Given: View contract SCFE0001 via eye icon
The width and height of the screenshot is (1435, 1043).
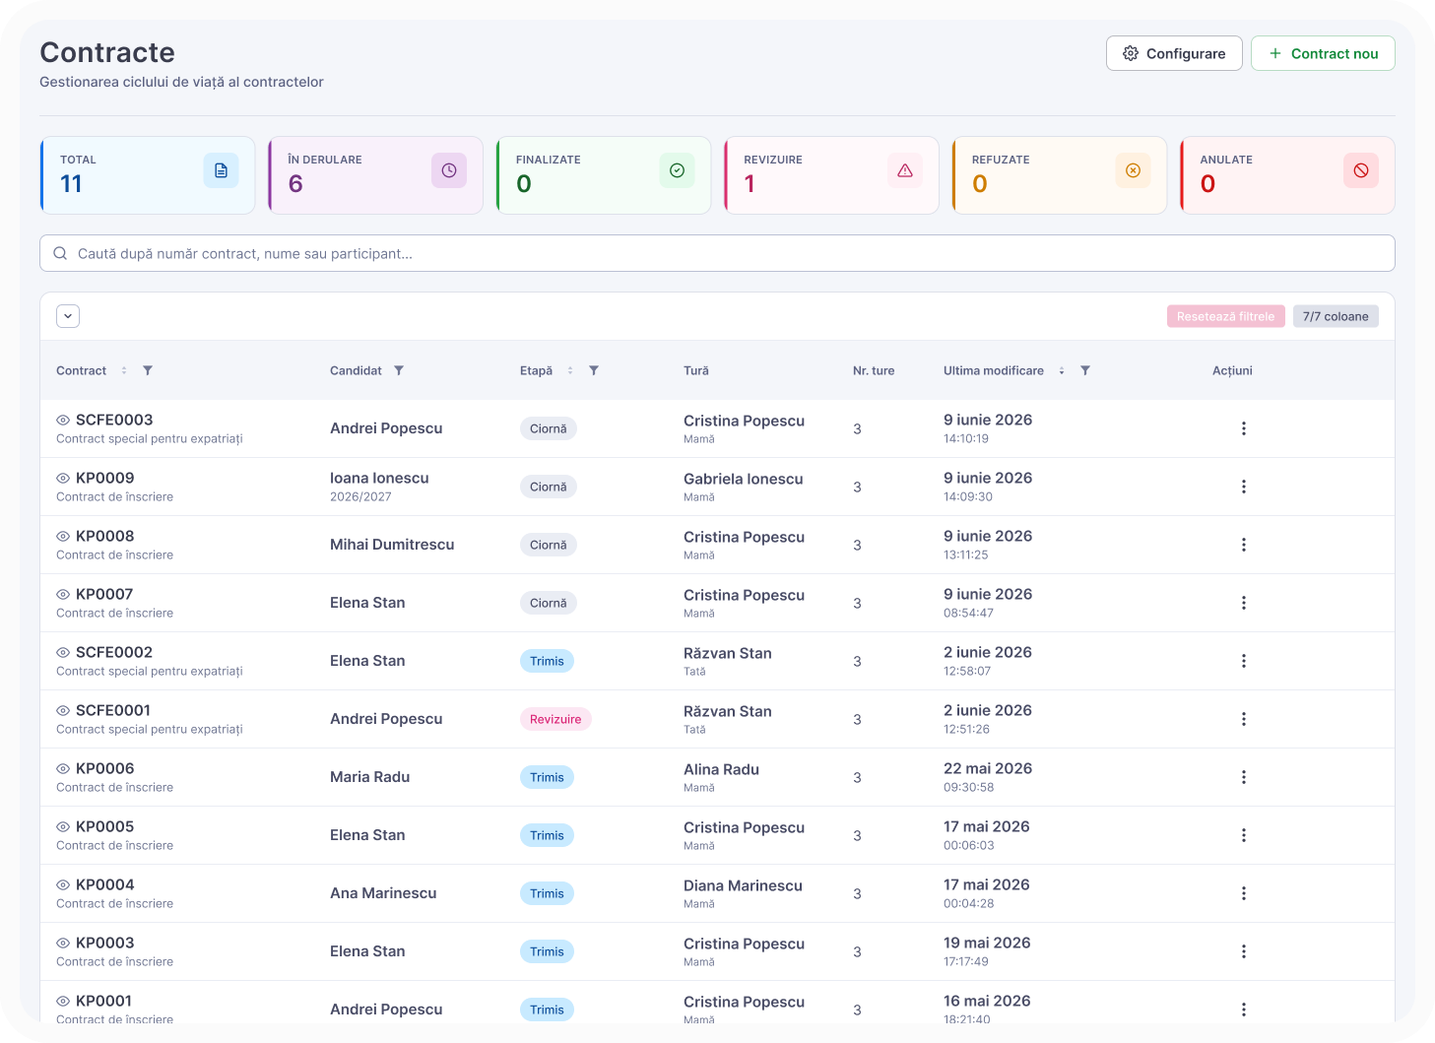Looking at the screenshot, I should coord(63,710).
